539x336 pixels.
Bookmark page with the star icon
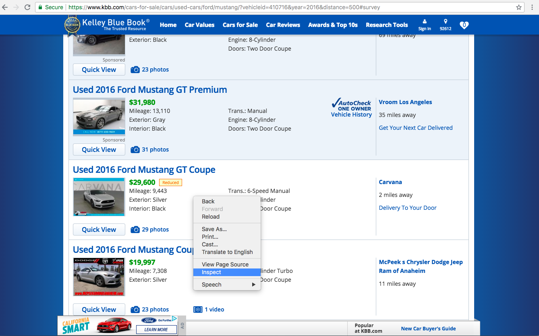[x=519, y=7]
